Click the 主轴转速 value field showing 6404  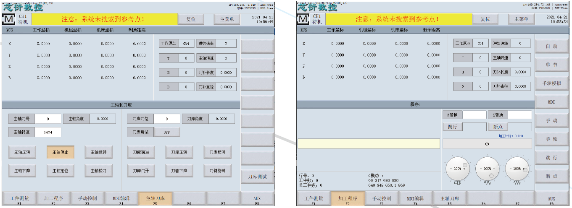click(x=48, y=132)
